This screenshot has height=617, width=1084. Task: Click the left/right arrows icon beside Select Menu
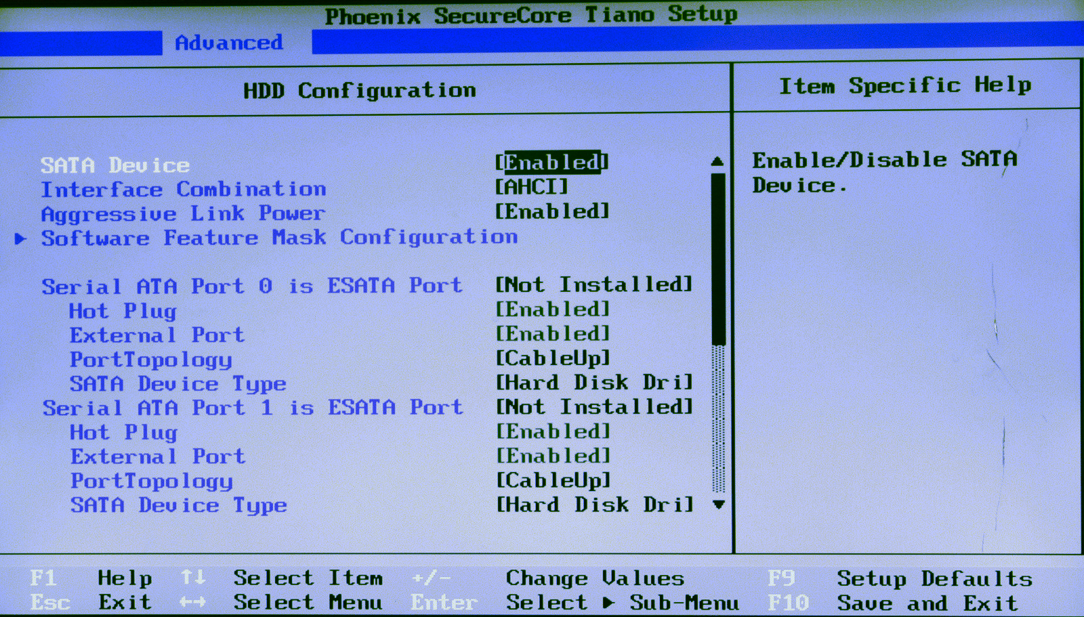(x=193, y=602)
